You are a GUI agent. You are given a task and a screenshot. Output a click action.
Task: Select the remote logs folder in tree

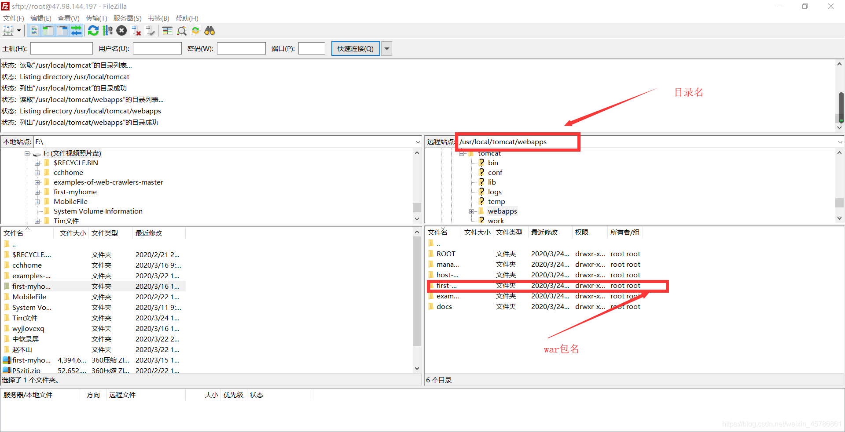(x=495, y=192)
